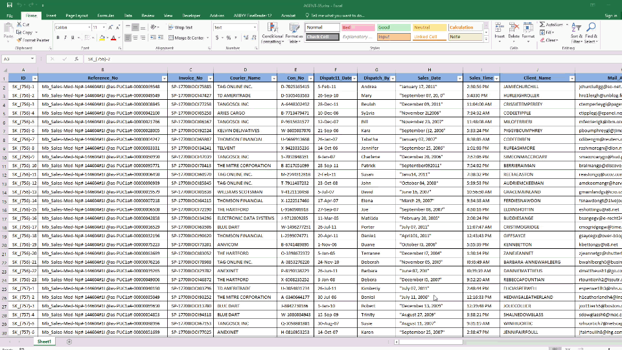Screen dimensions: 622x350
Task: Toggle Align Right
Action: pyautogui.click(x=143, y=38)
